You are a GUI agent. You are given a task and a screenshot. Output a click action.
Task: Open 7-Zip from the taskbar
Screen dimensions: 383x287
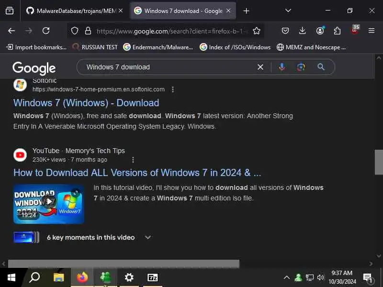[152, 277]
